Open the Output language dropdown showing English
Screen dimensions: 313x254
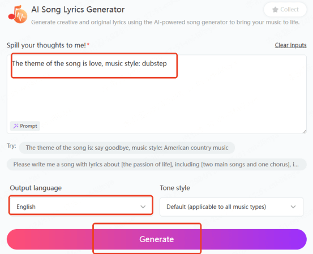tap(81, 206)
